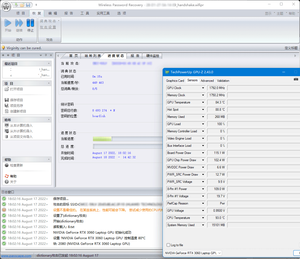The height and width of the screenshot is (259, 300).
Task: Click the GPU-Z logo icon in its title bar
Action: (167, 72)
